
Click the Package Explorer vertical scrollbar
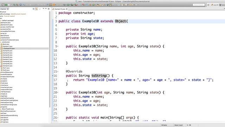[50, 59]
